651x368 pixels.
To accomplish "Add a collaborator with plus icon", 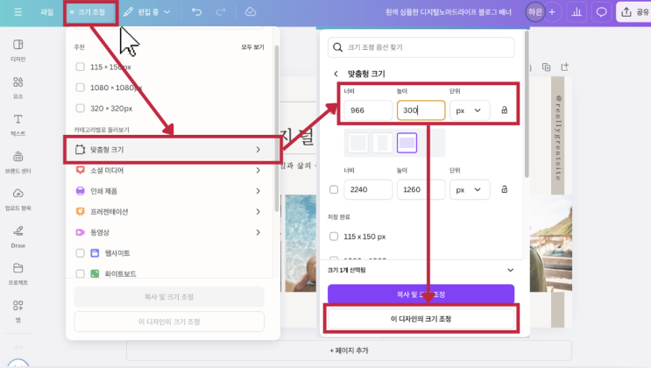I will [552, 12].
